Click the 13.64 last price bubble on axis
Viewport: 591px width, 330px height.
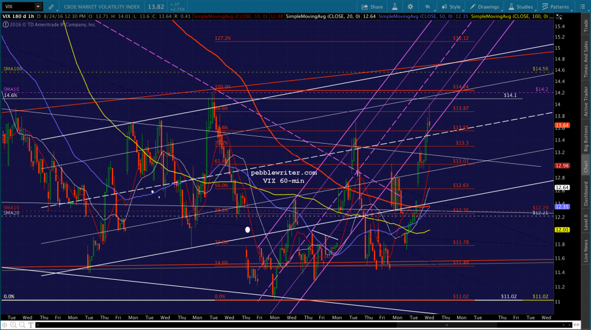click(562, 125)
